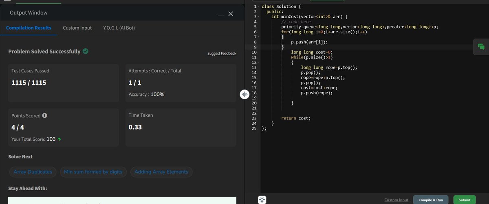489x204 pixels.
Task: Click the 'Stay Ahead With:' heading
Action: coord(28,189)
